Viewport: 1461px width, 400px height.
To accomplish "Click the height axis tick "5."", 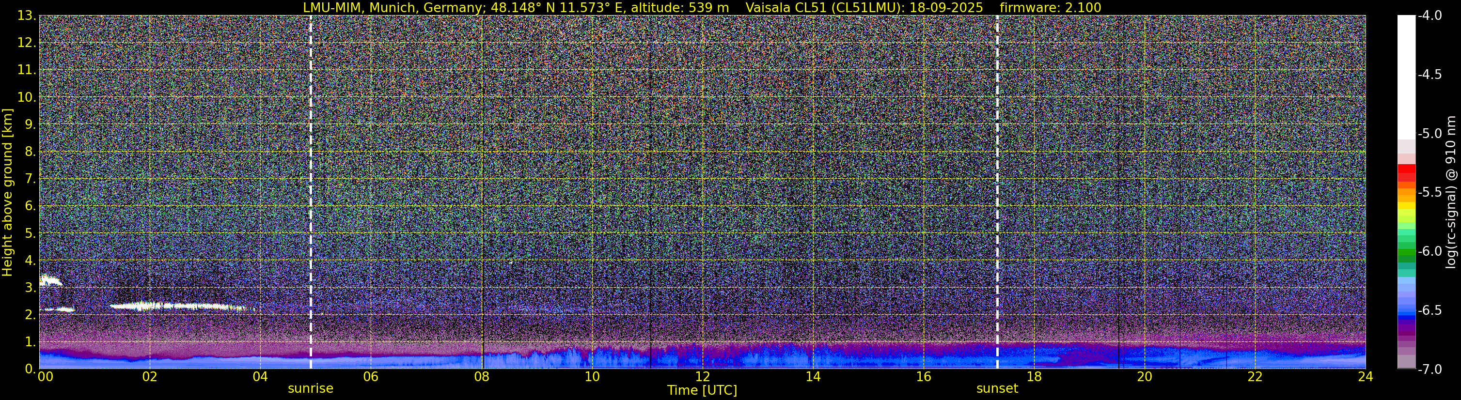I will point(31,233).
